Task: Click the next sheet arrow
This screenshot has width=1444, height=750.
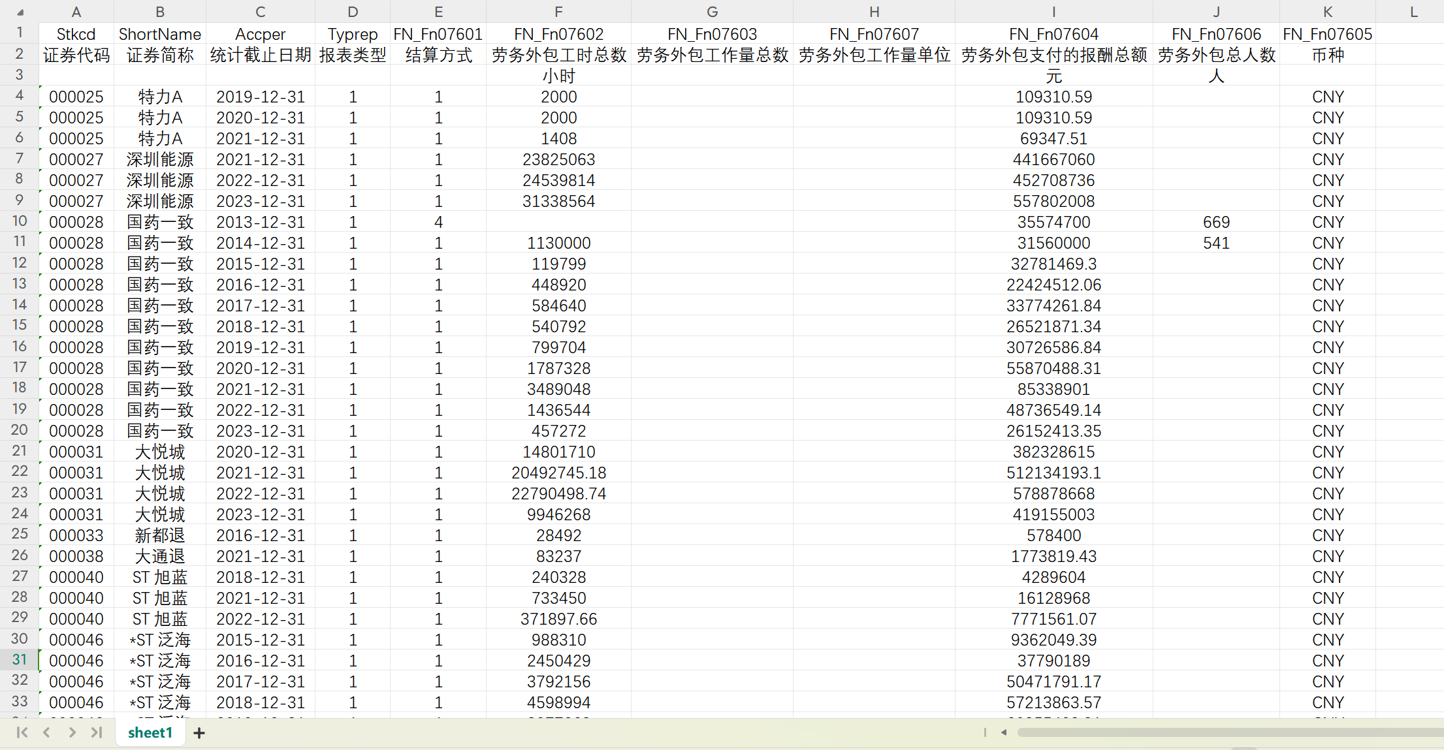Action: point(72,732)
